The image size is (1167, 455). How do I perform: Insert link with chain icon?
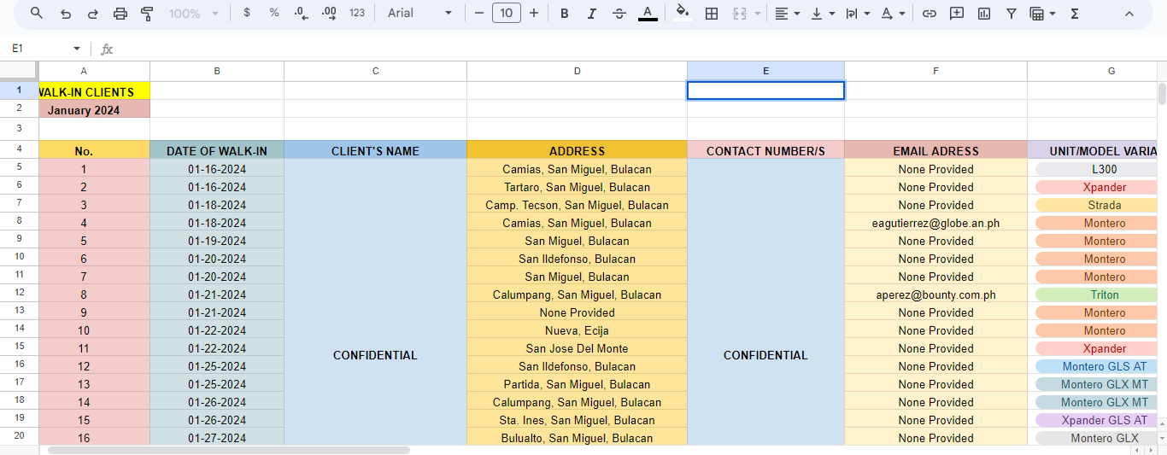click(929, 14)
